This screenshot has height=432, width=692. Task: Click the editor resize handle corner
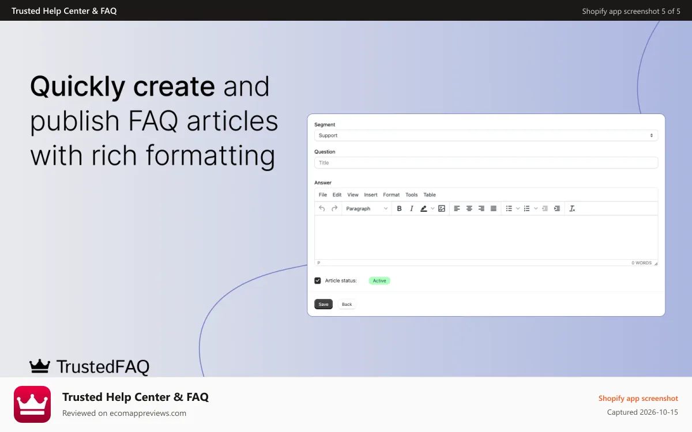point(656,263)
